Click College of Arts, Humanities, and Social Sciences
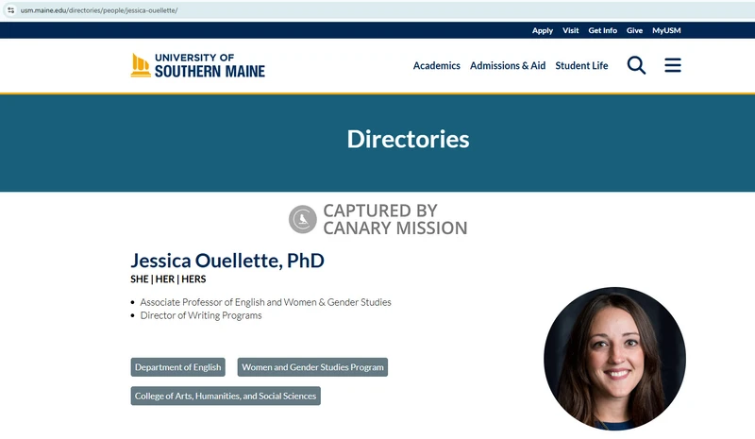755x439 pixels. coord(226,396)
